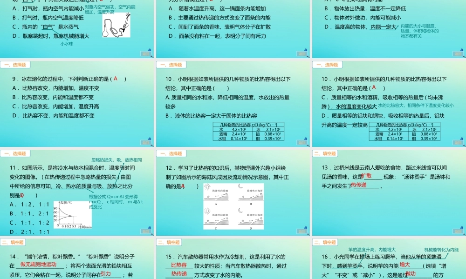Click option A 1:2、1:1 in question 11
Viewport: 466px width, 279px height.
29,204
